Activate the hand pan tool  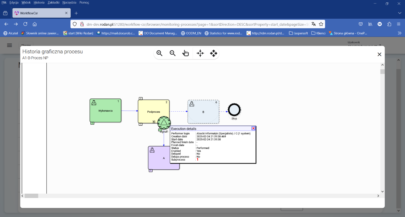(186, 53)
